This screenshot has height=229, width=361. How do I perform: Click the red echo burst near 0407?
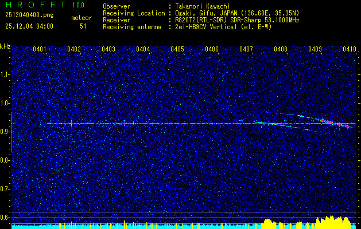tap(268, 124)
